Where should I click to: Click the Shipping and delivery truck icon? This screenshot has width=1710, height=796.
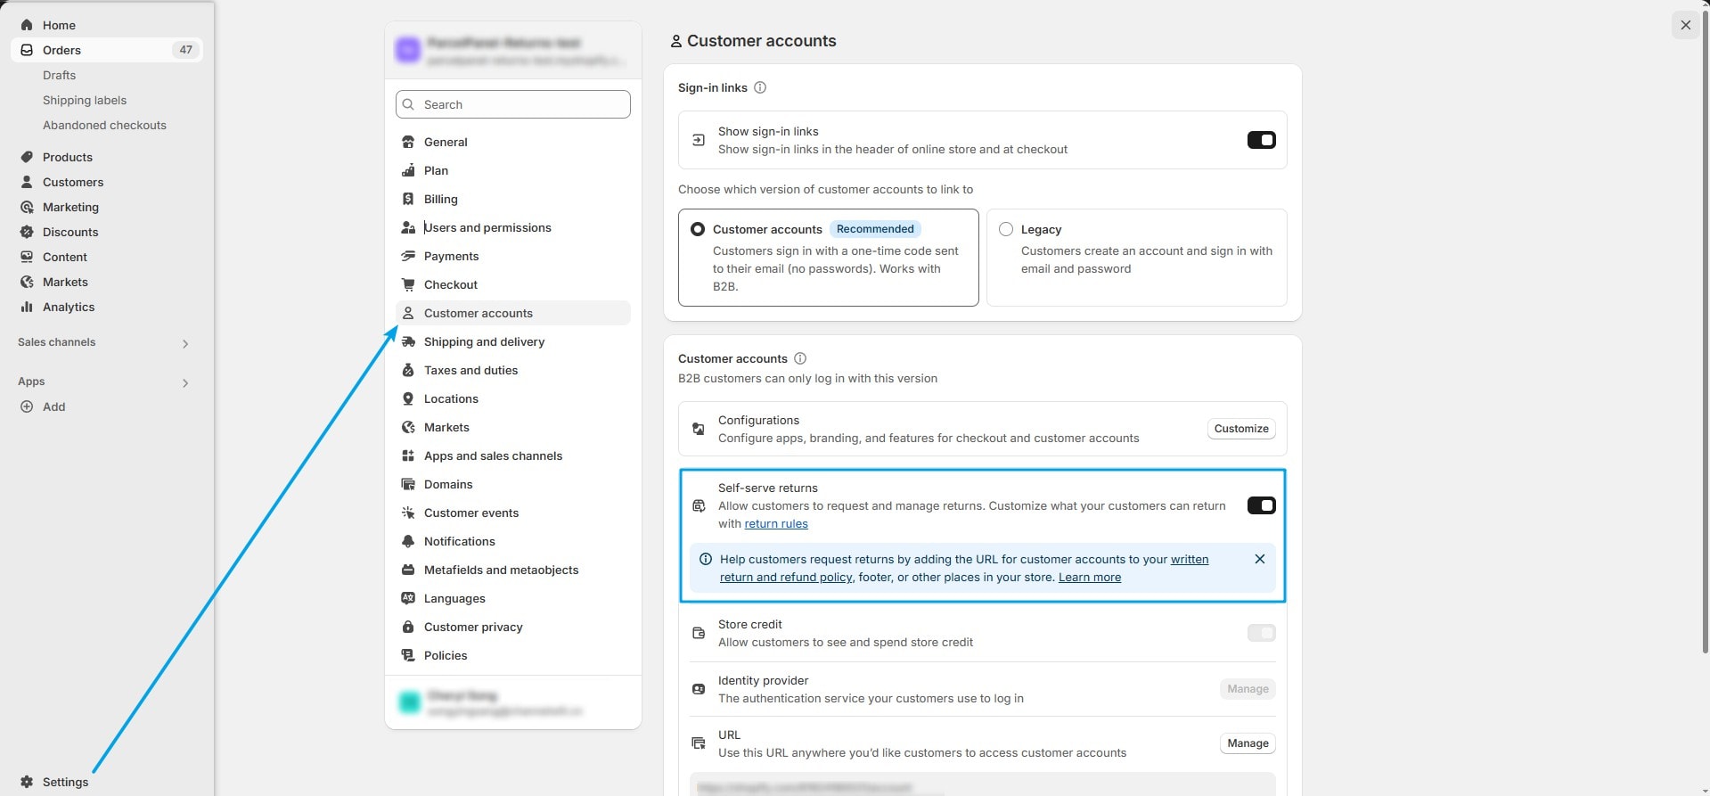408,341
